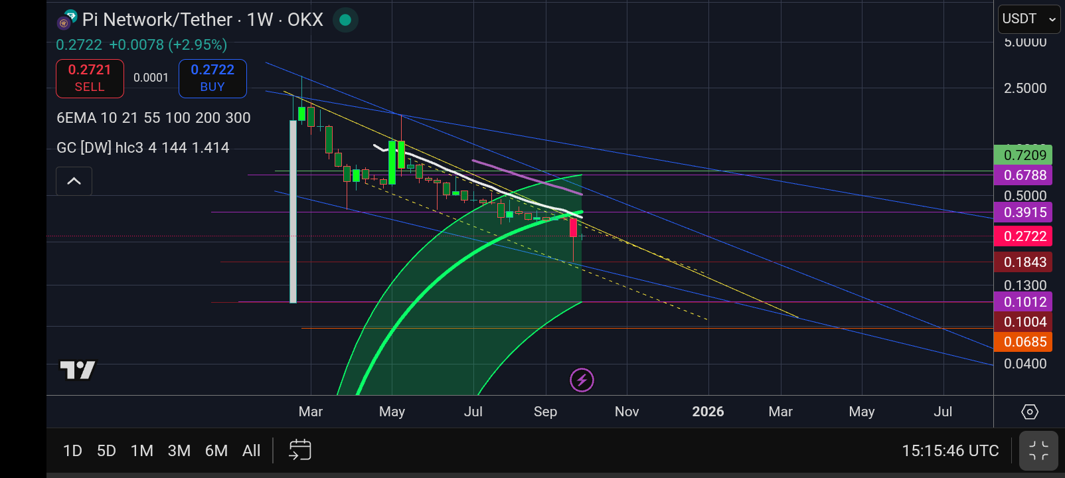The image size is (1065, 478).
Task: Open the Pi Network/Tether symbol title
Action: tap(203, 20)
